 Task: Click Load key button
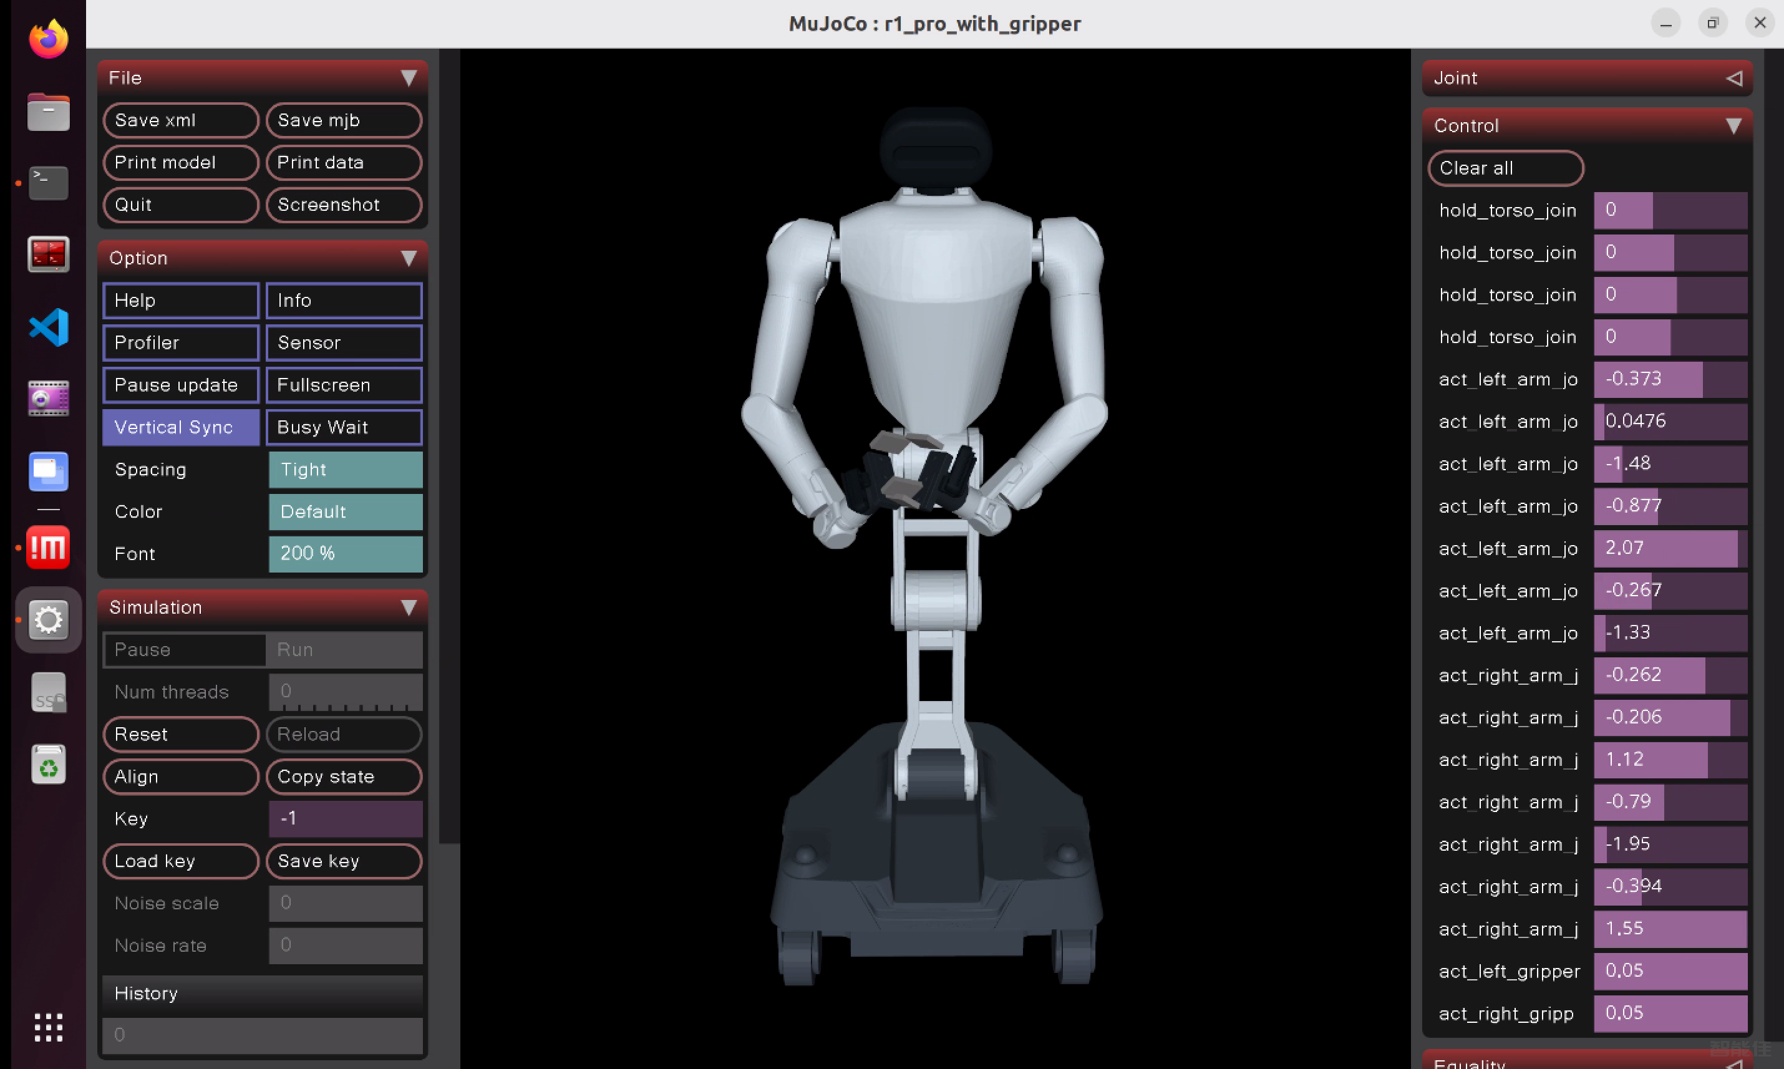(181, 861)
